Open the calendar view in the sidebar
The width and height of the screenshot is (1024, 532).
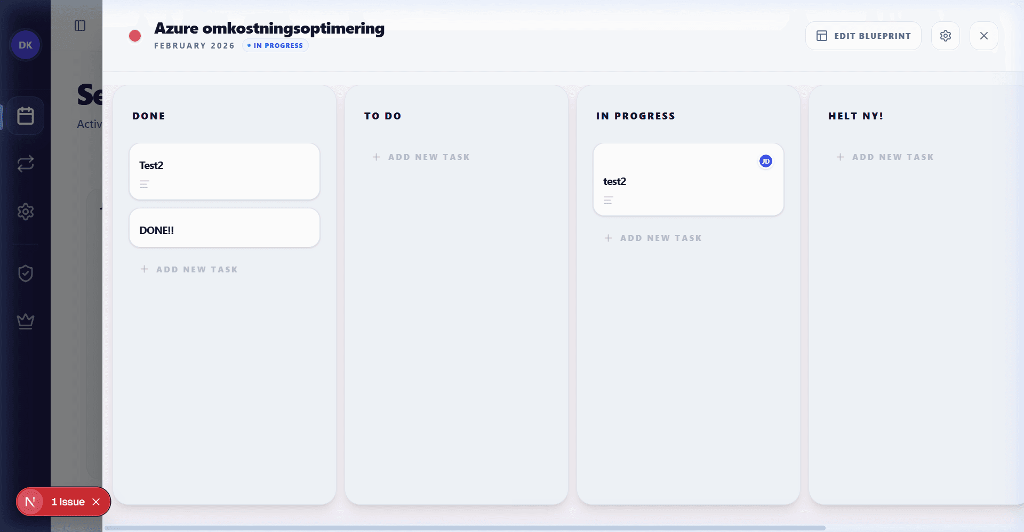[25, 115]
